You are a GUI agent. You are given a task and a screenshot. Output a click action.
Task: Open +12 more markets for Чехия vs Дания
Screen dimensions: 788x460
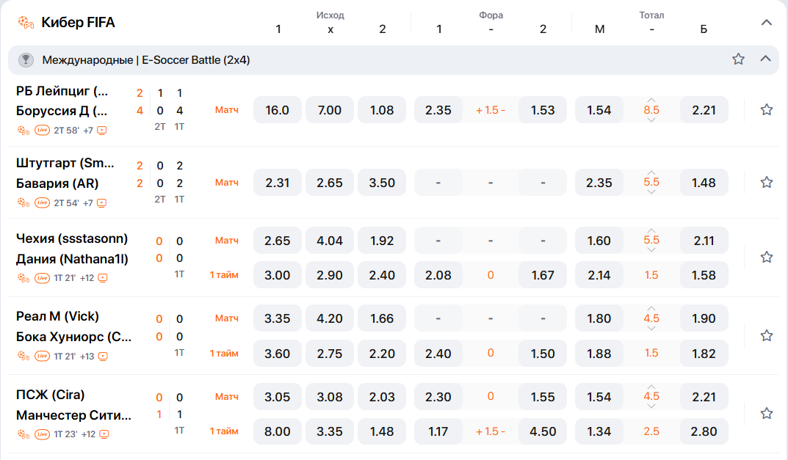tap(87, 278)
